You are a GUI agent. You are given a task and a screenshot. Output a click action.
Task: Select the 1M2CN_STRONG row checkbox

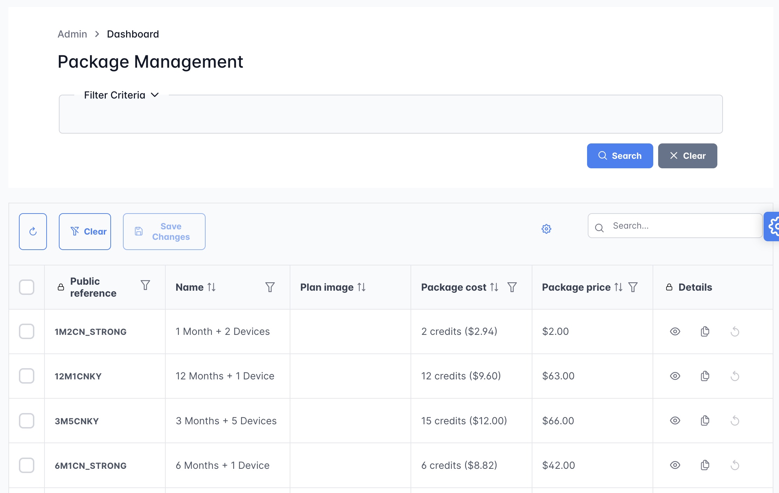(27, 331)
